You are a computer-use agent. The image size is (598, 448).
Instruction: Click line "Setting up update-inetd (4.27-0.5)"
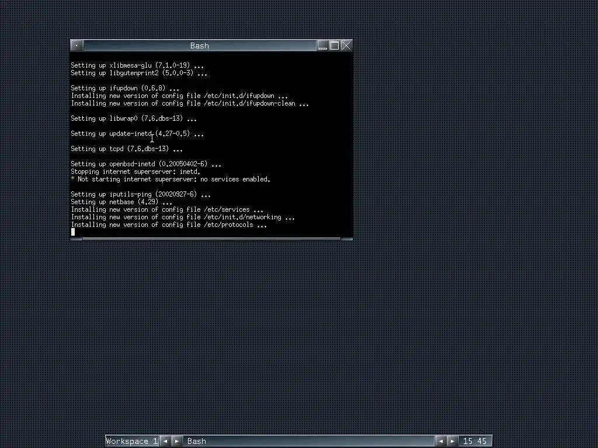coord(137,134)
